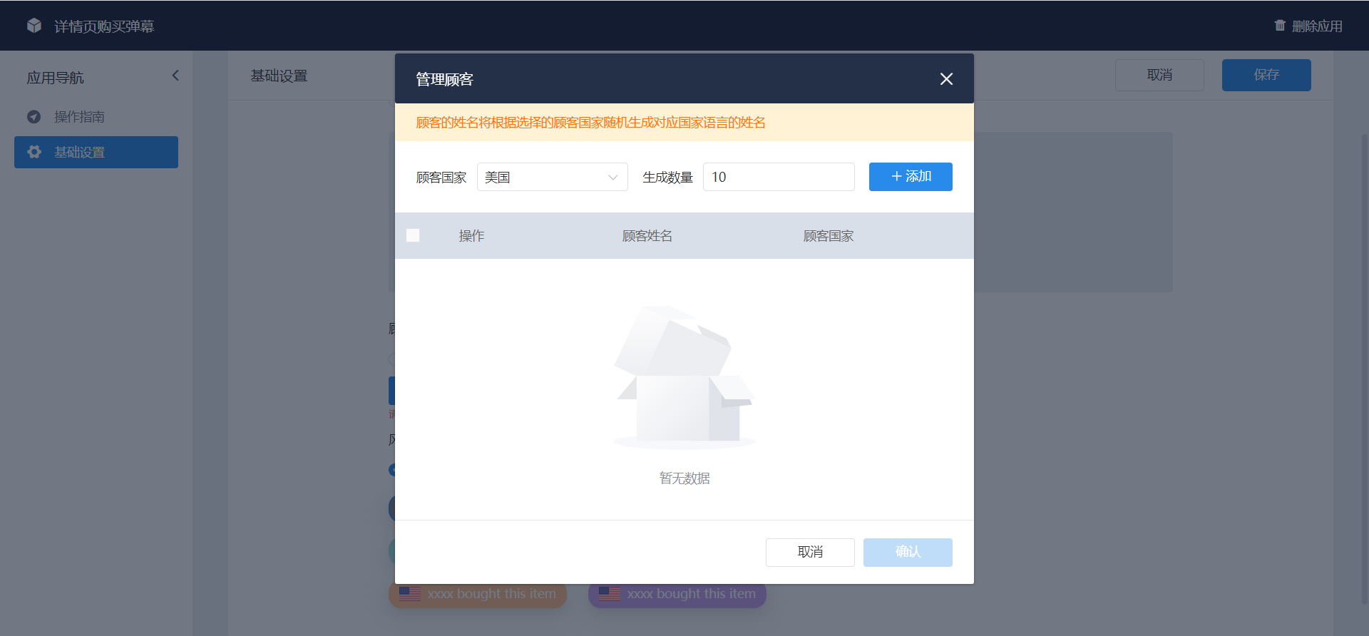Click the 暂无数据 empty-state text

[684, 478]
